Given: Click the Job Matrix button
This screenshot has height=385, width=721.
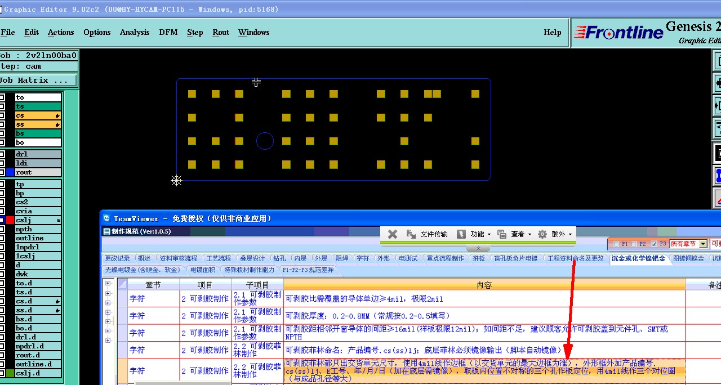Looking at the screenshot, I should [38, 80].
